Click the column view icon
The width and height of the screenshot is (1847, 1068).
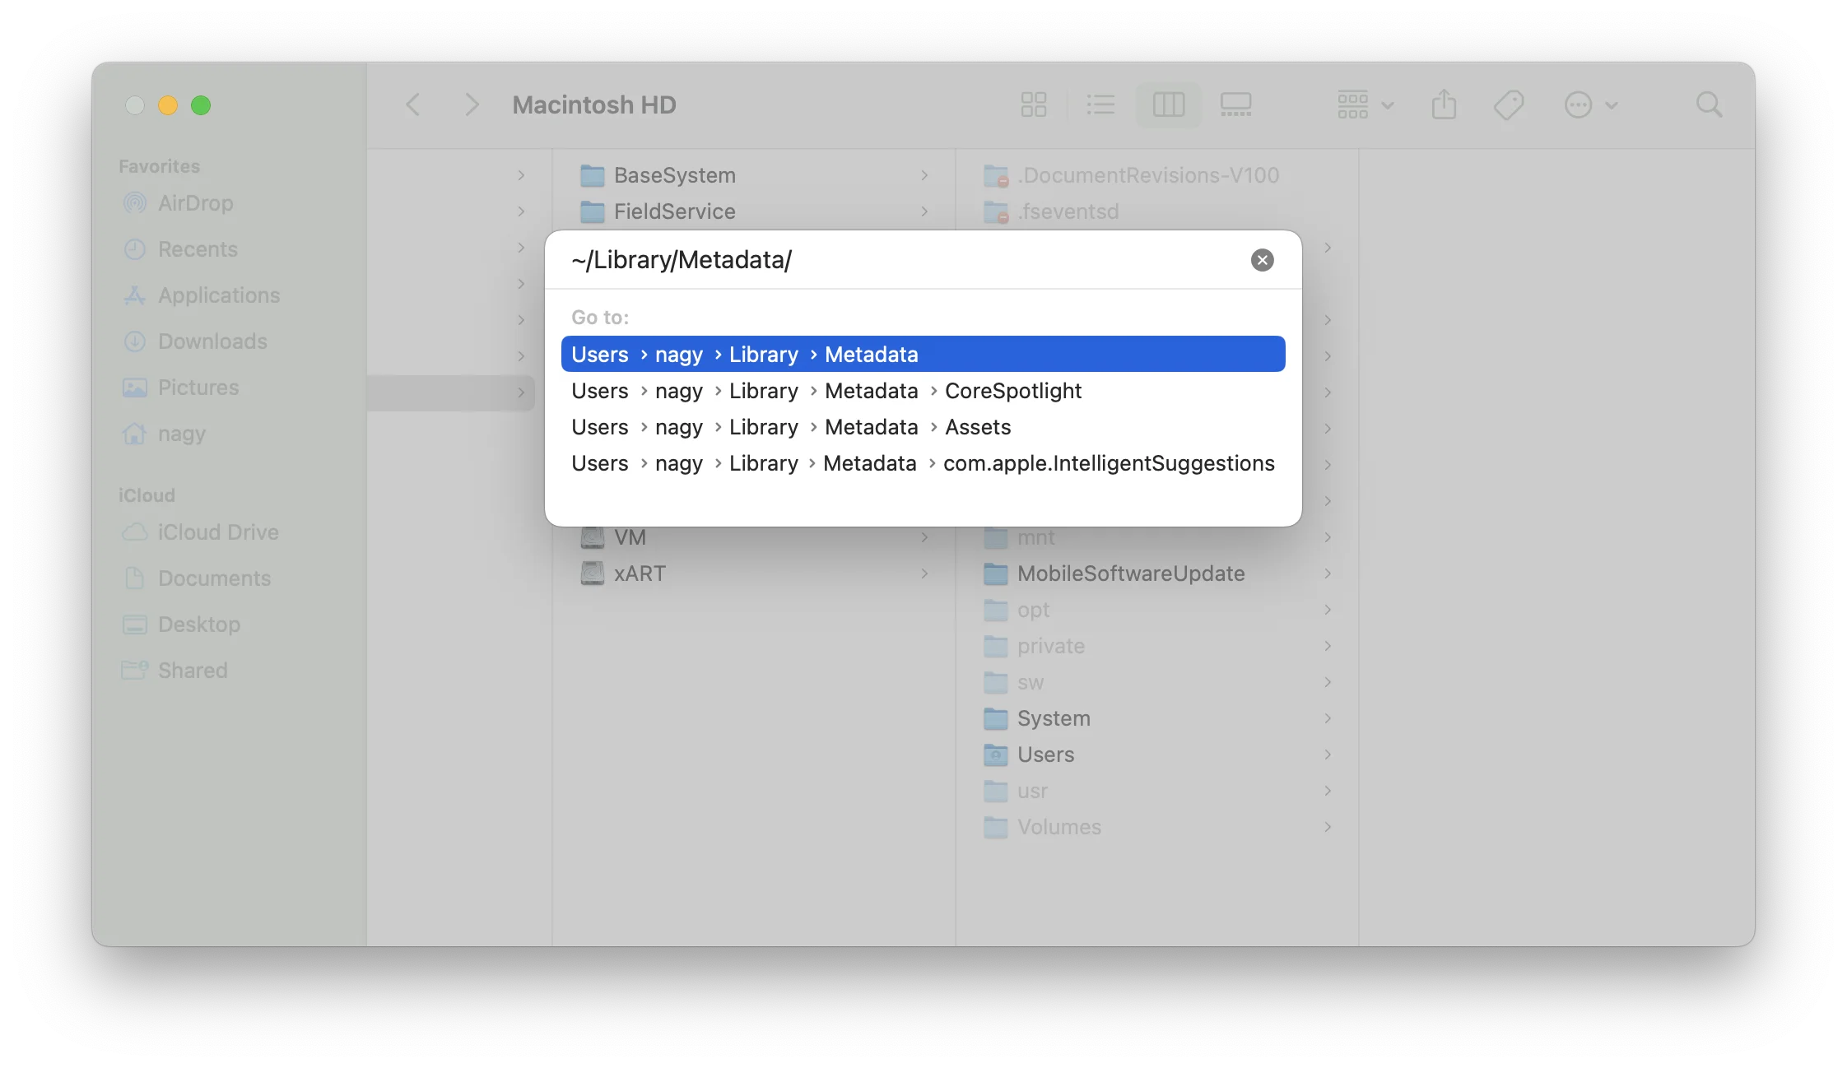(x=1167, y=104)
